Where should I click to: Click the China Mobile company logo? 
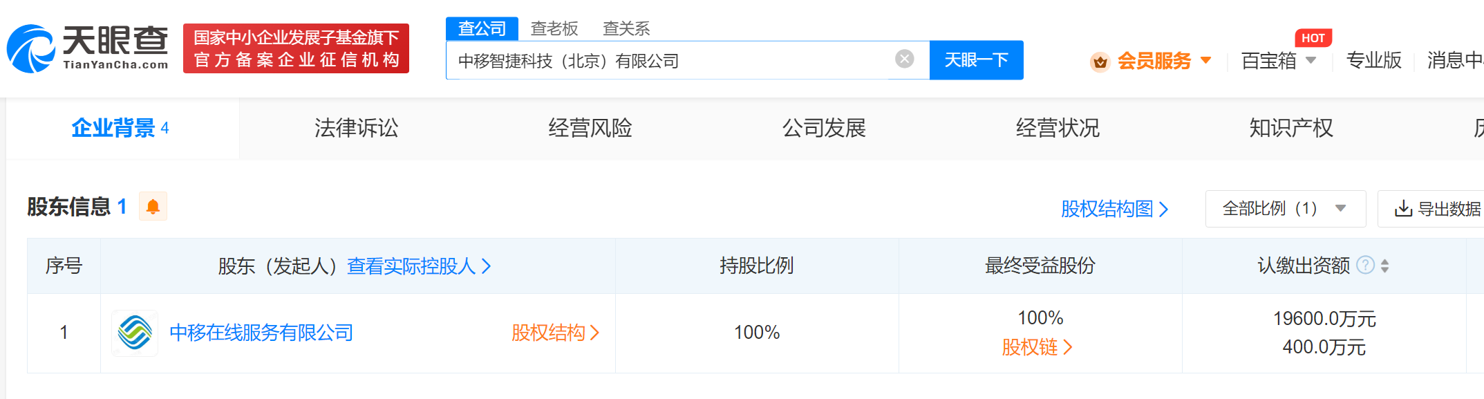coord(135,333)
